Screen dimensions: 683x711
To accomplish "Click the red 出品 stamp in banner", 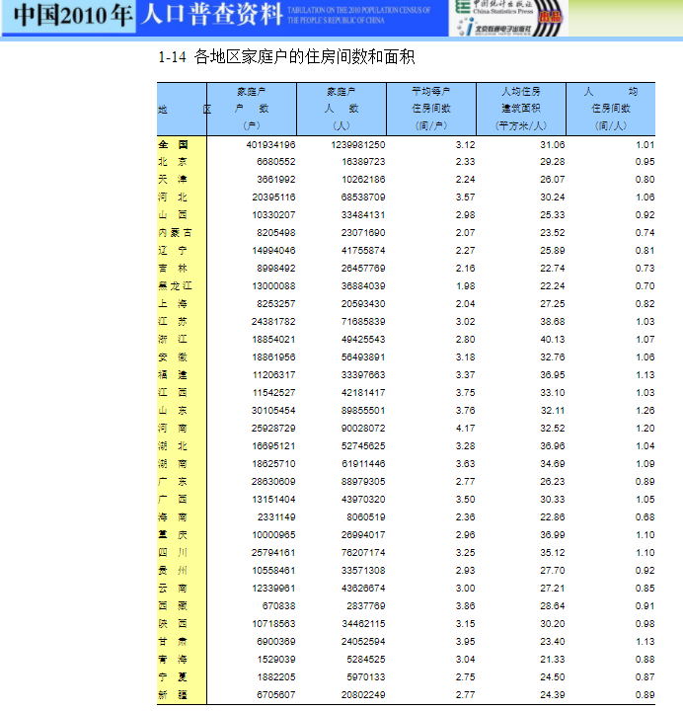I will click(x=550, y=17).
